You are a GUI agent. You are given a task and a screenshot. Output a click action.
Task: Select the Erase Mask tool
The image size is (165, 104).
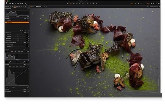[x=94, y=4]
